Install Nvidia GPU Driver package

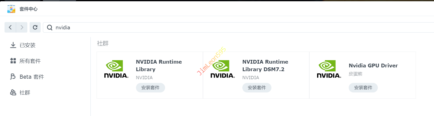pos(363,88)
